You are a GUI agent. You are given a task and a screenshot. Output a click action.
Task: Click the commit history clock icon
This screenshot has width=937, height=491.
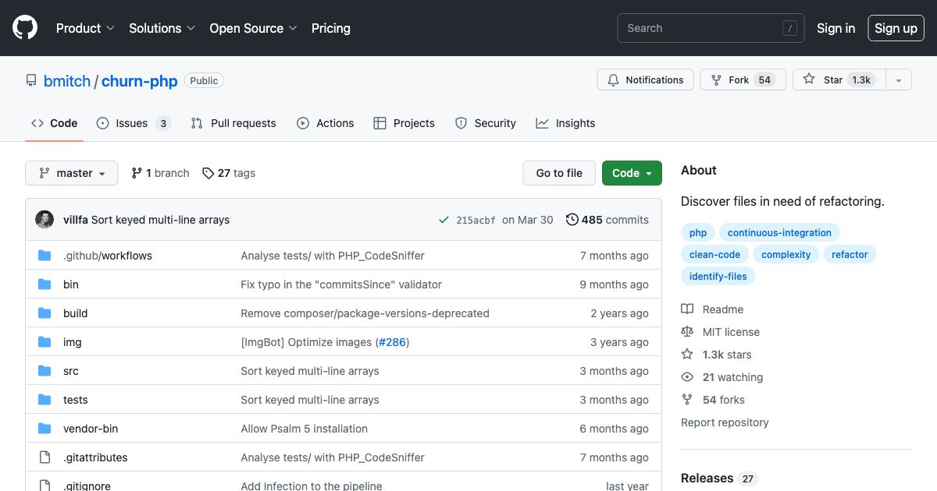coord(572,220)
